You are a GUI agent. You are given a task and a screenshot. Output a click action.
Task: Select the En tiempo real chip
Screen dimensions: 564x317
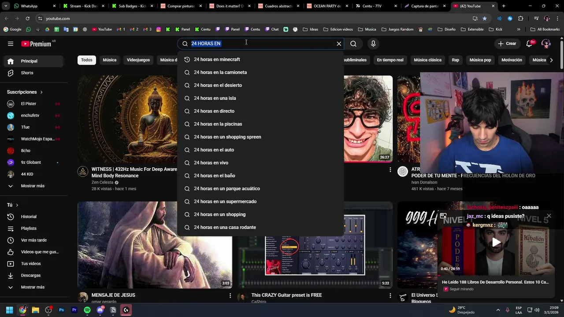coord(390,60)
